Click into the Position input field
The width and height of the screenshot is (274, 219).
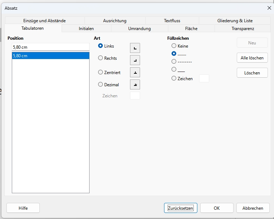coord(50,47)
